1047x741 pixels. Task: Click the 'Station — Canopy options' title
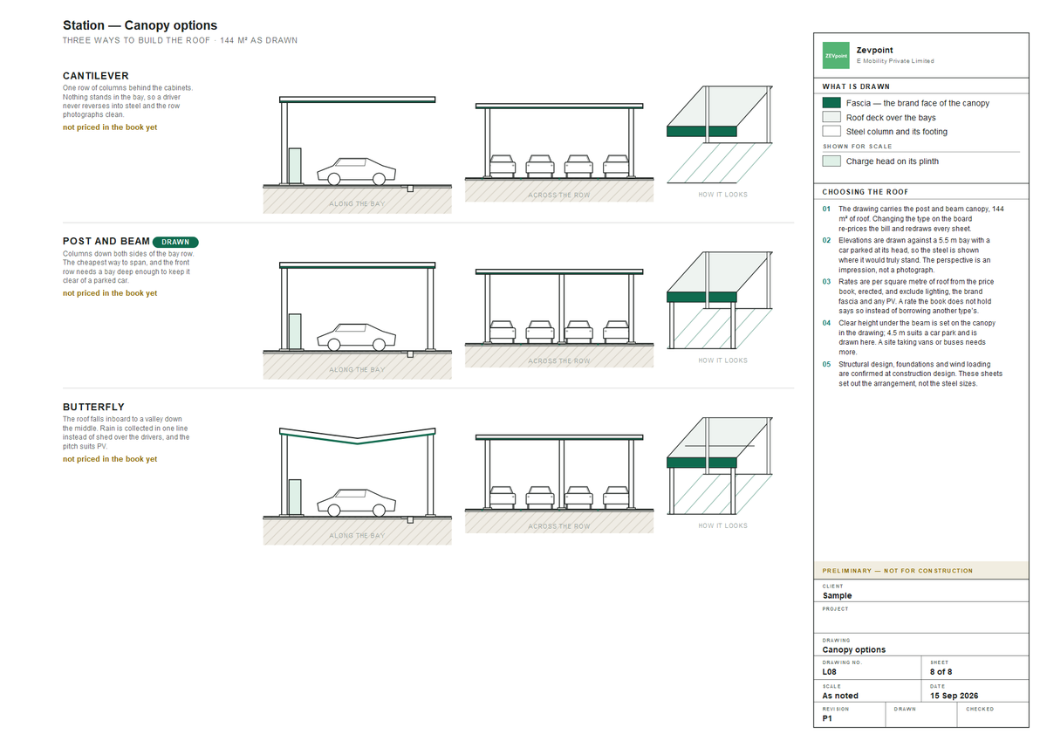pyautogui.click(x=140, y=25)
